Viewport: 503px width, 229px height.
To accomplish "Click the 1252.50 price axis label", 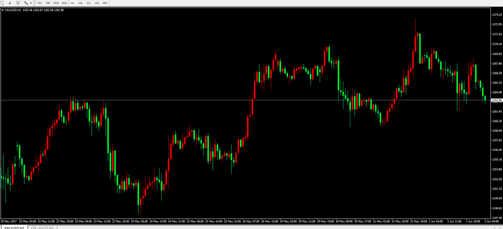I will point(497,179).
